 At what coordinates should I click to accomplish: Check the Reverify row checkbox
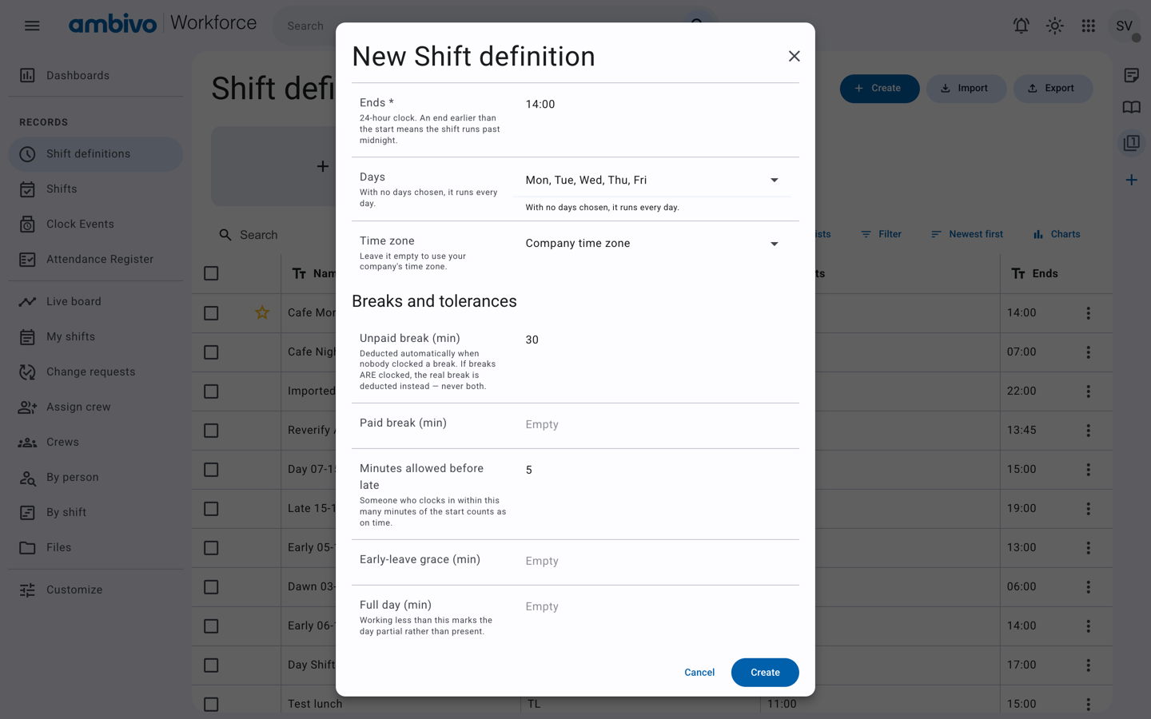[211, 431]
